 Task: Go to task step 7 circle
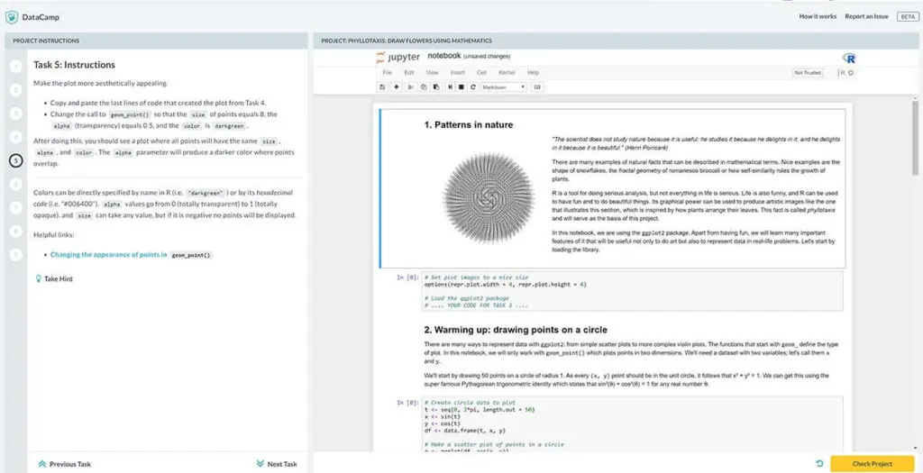click(16, 207)
